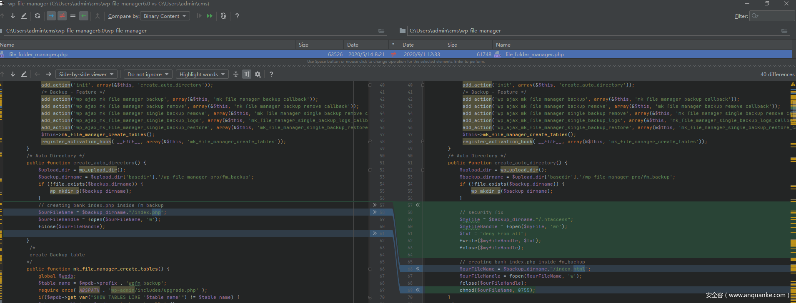Expand the Side-by-side viewer dropdown
The image size is (796, 303).
tap(86, 74)
